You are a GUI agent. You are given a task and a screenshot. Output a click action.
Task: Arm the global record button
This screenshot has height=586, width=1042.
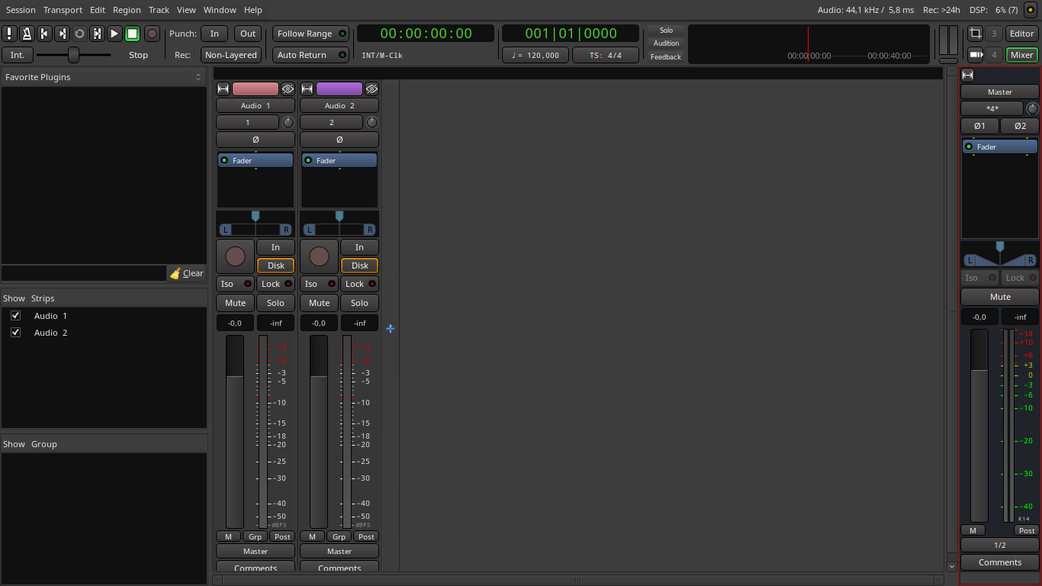coord(152,34)
